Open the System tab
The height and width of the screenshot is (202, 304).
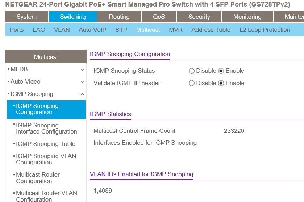(26, 17)
